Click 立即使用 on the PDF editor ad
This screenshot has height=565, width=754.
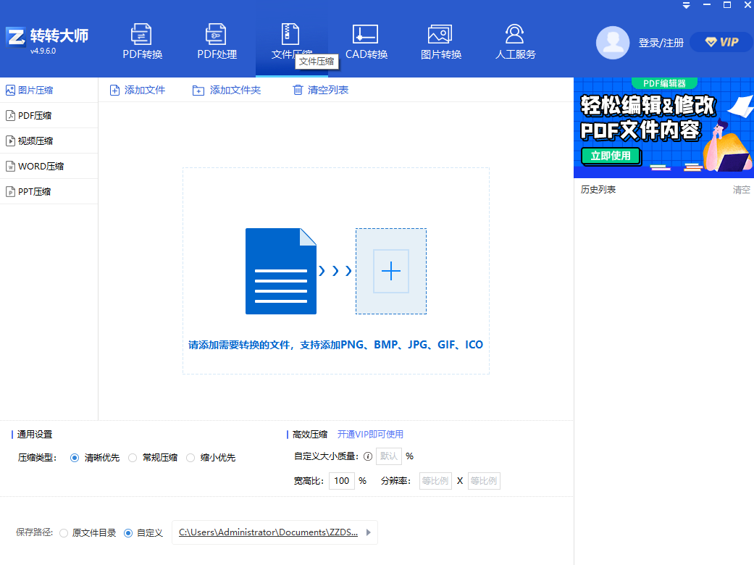[x=611, y=156]
